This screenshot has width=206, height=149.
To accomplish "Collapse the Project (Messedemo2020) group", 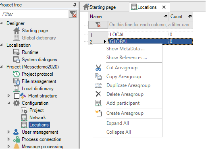I will point(2,67).
